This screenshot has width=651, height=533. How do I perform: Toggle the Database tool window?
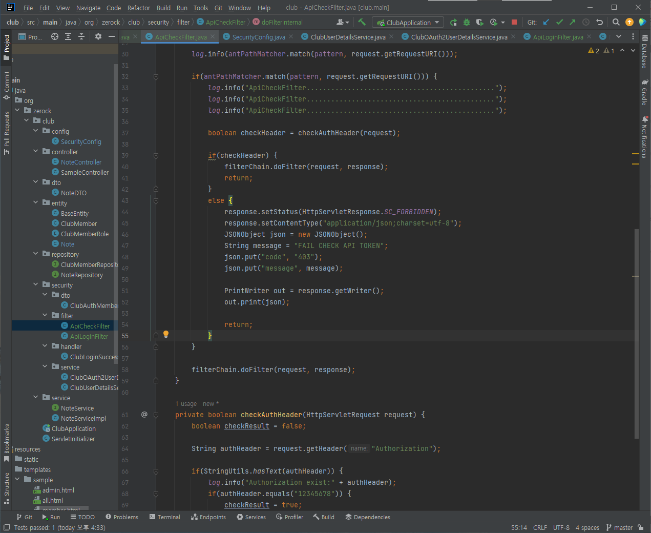pyautogui.click(x=644, y=52)
